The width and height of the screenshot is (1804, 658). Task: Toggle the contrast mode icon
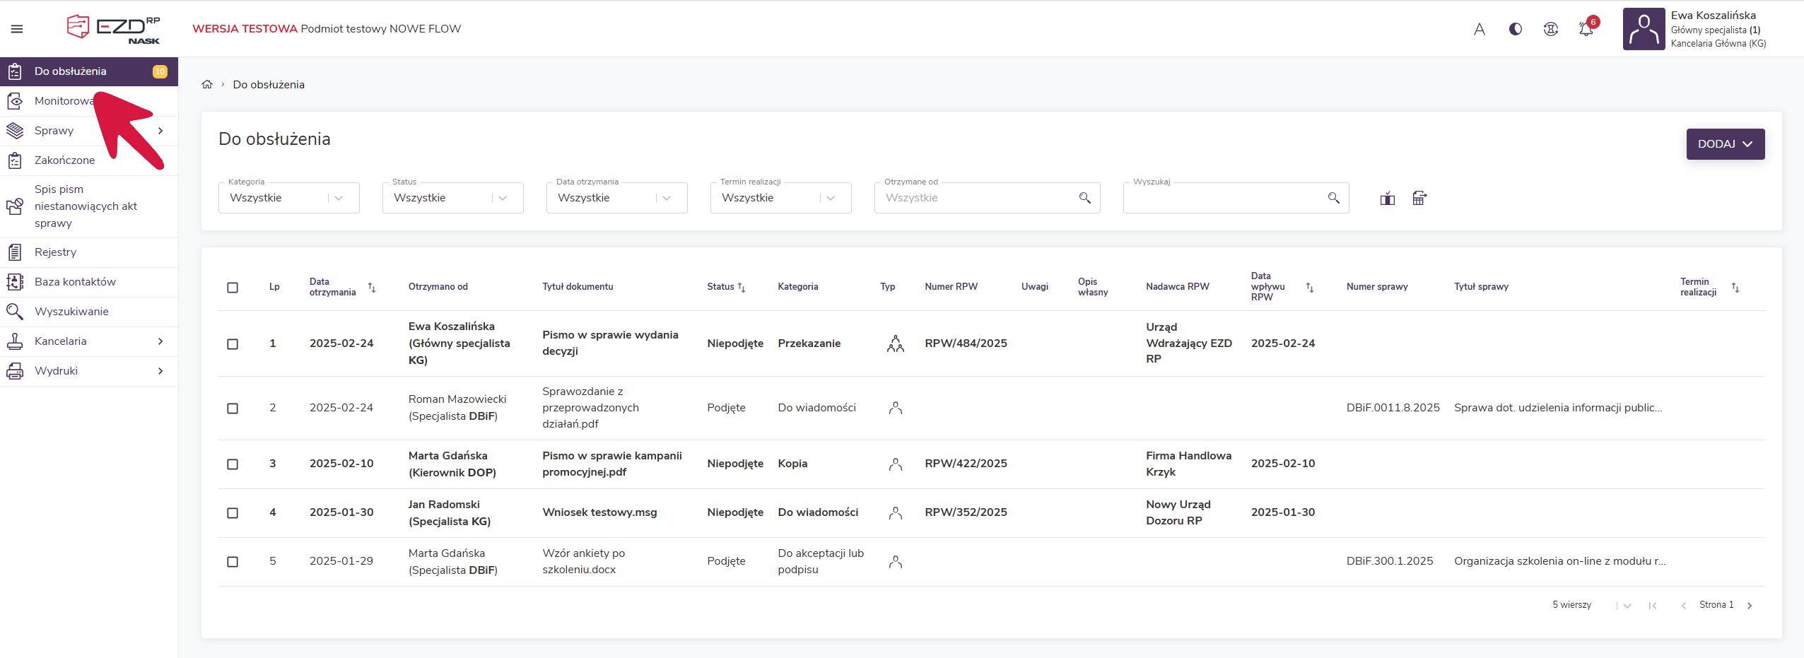click(x=1515, y=29)
